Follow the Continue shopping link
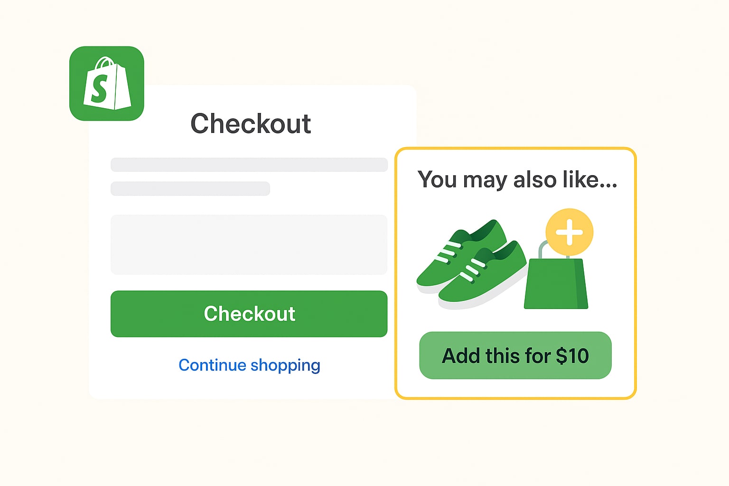 [249, 365]
